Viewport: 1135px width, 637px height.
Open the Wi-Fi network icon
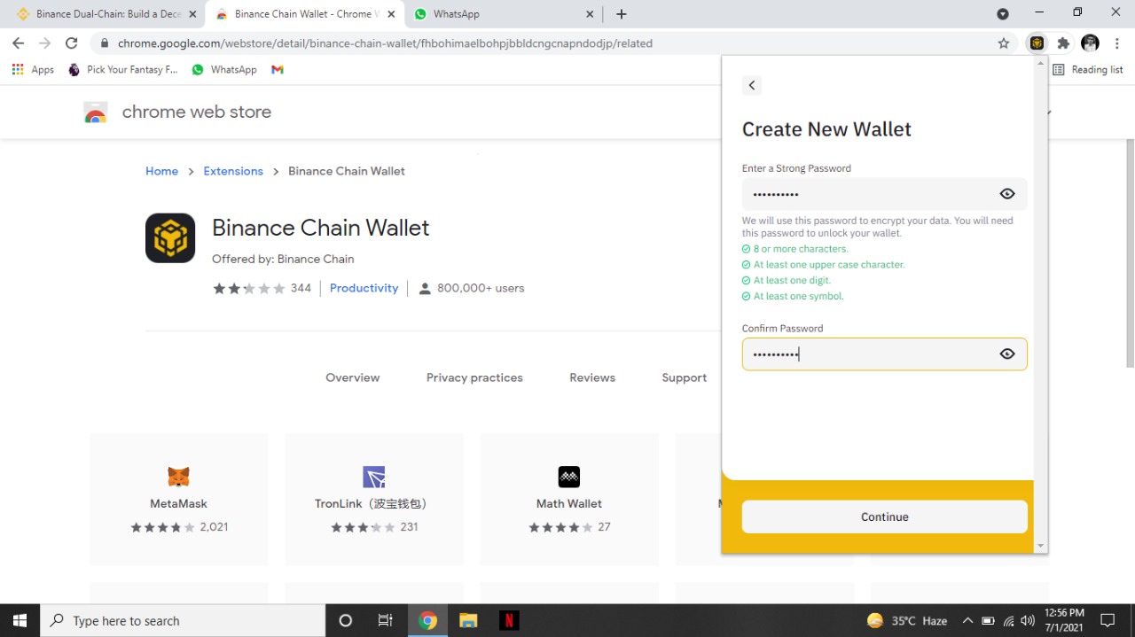click(1008, 620)
